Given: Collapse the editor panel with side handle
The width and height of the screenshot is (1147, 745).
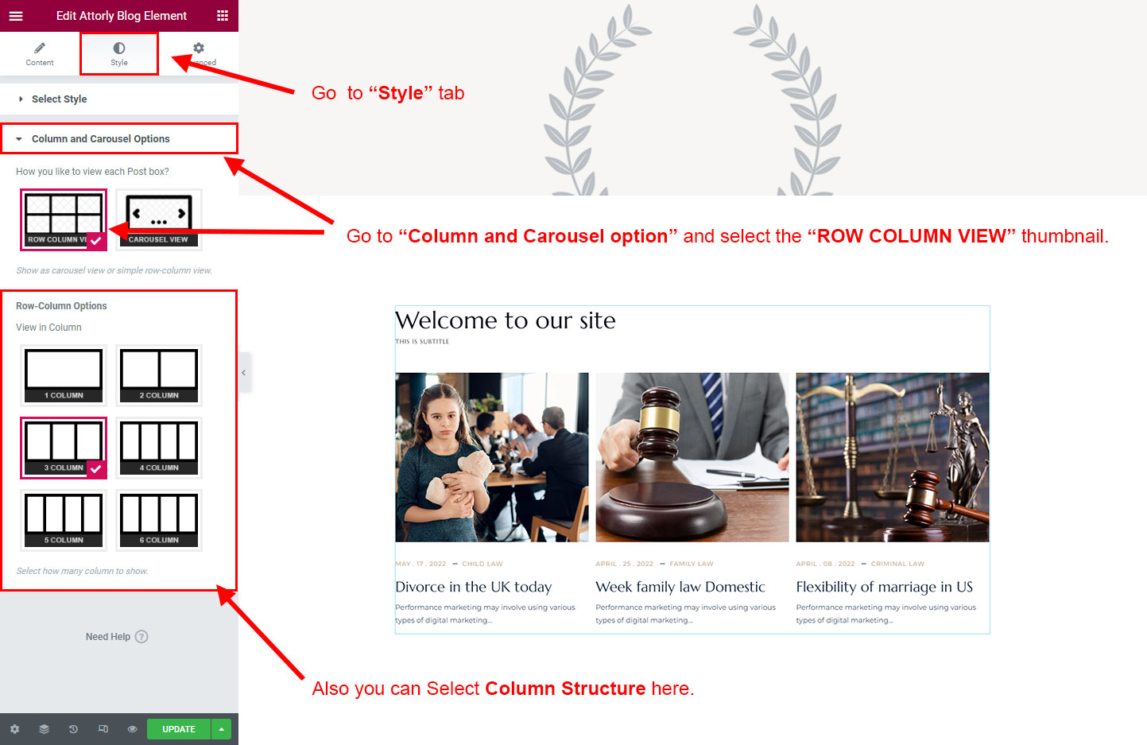Looking at the screenshot, I should [244, 372].
